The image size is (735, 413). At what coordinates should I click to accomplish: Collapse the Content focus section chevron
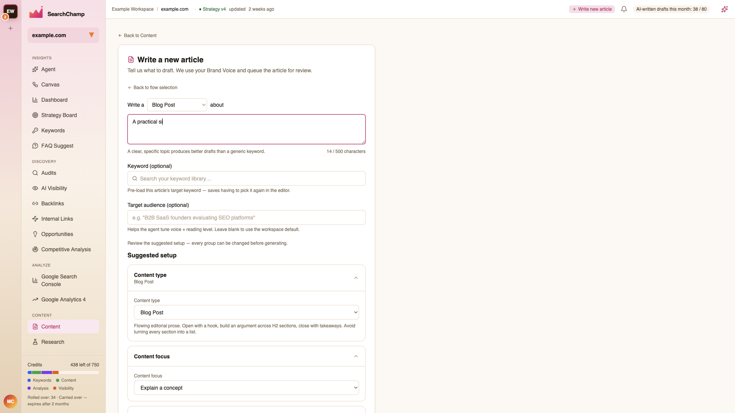(x=356, y=356)
